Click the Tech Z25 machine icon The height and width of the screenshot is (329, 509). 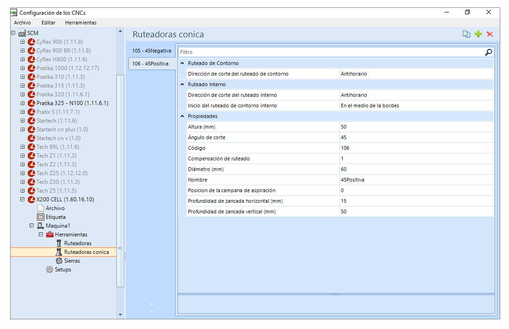point(31,173)
